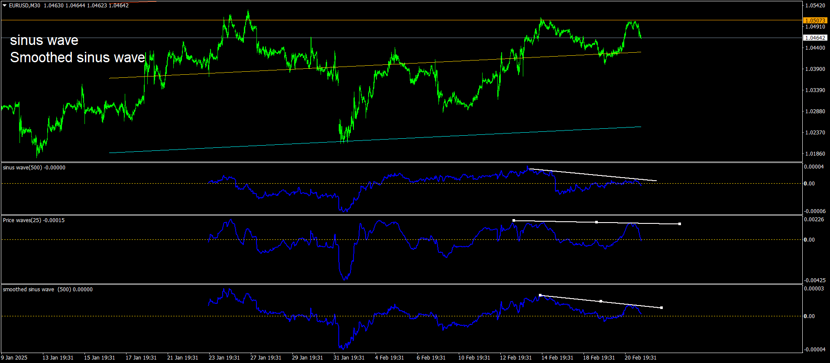Select right end anchor of Price waves trendline

pyautogui.click(x=680, y=224)
